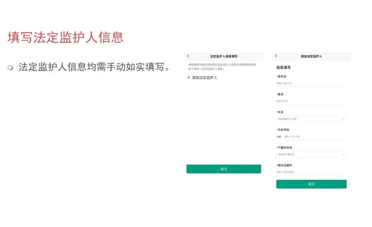The width and height of the screenshot is (372, 227).
Task: Click the chevron arrow in 户籍所在地 selector
Action: coord(344,154)
